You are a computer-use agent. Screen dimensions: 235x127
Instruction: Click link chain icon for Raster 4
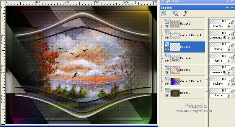click(x=233, y=56)
